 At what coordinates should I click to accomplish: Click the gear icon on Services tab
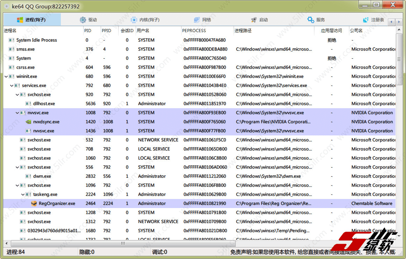[311, 20]
